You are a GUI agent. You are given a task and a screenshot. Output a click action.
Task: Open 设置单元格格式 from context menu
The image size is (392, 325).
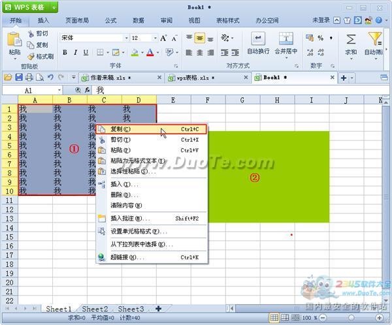[x=152, y=232]
